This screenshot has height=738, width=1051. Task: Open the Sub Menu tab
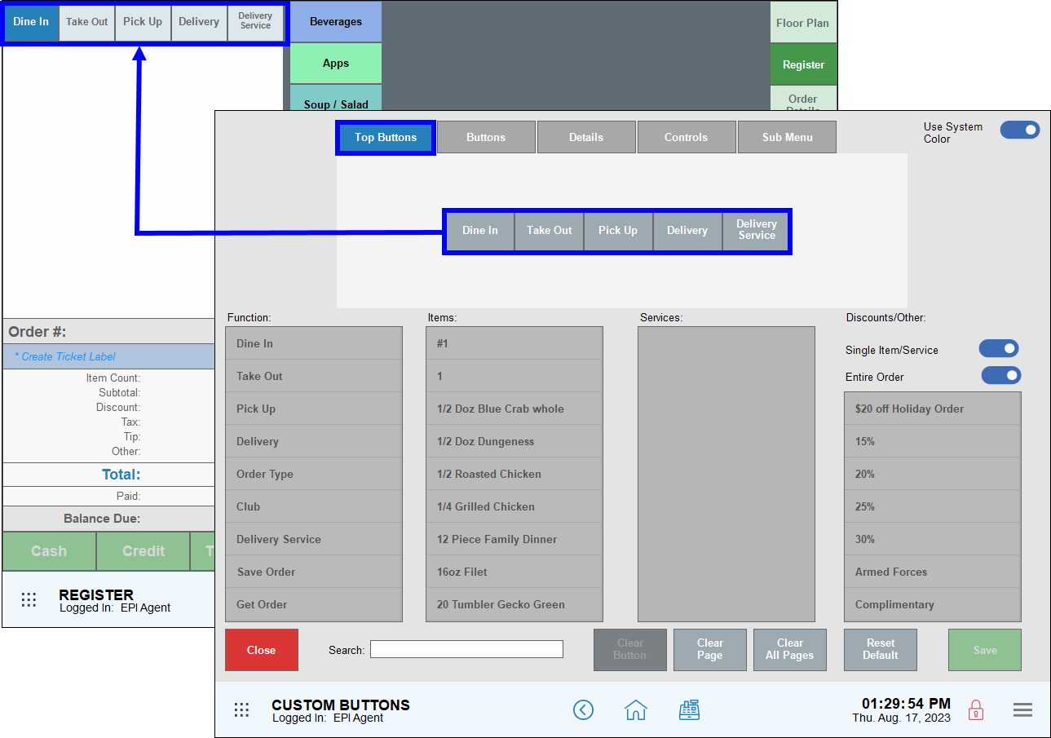point(787,137)
